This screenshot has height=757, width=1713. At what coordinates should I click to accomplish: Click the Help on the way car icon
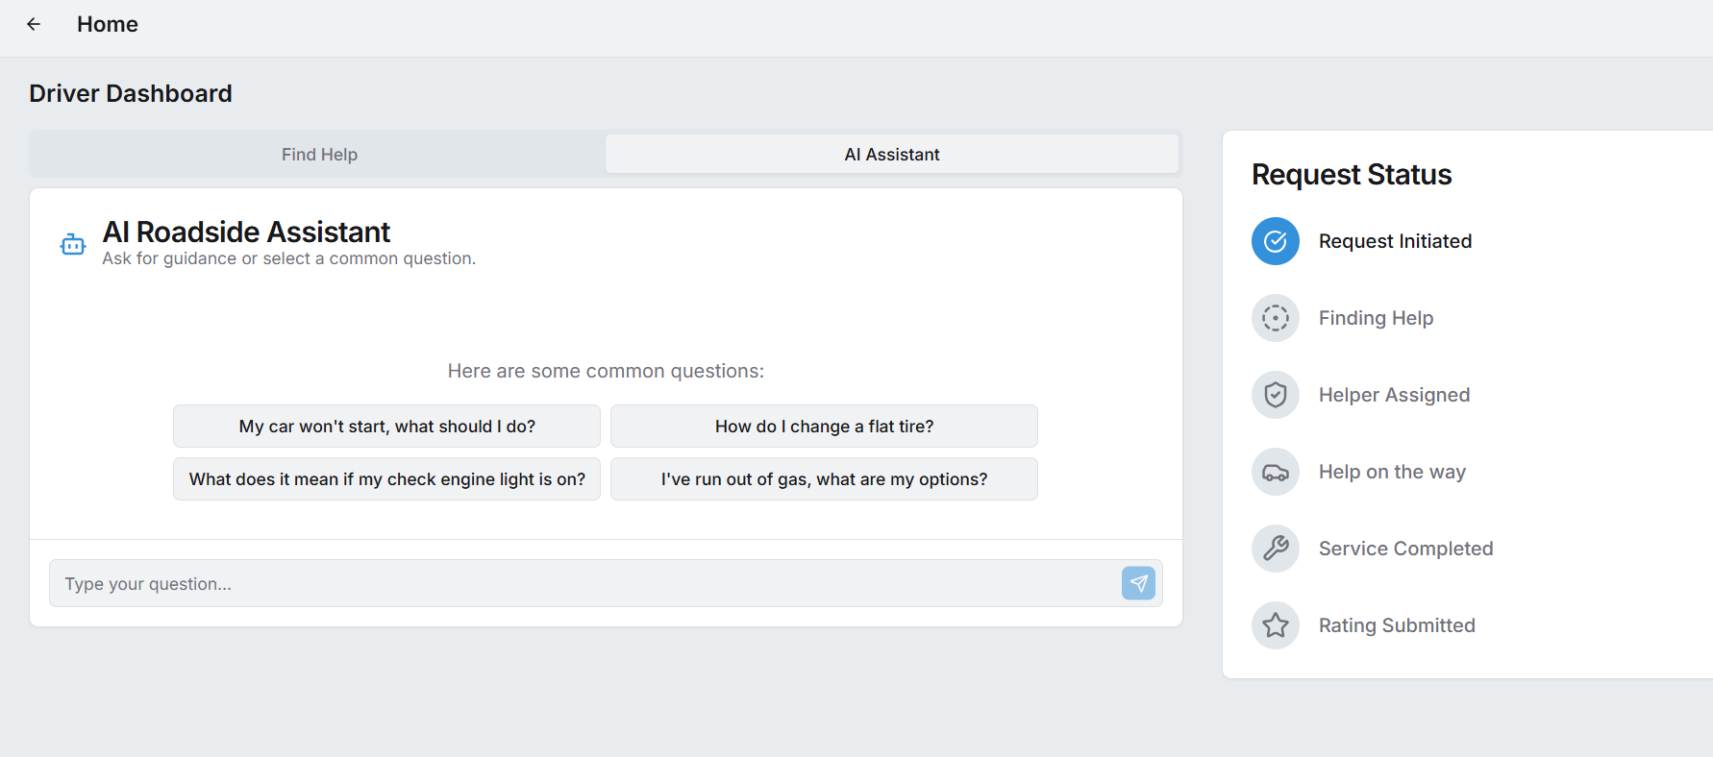click(1275, 472)
